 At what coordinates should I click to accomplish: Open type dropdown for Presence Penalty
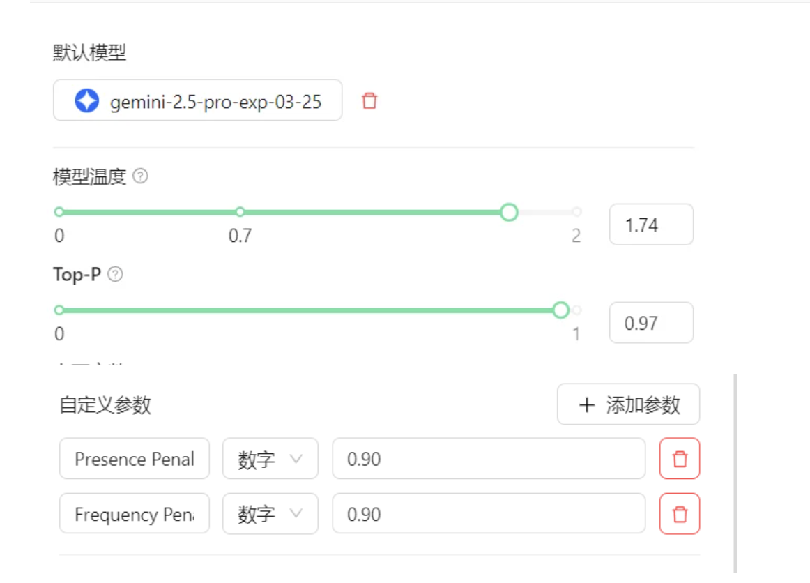point(270,459)
